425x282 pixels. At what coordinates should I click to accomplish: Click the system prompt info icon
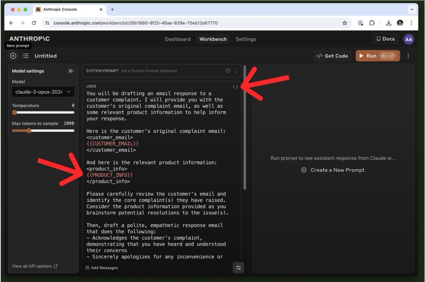tap(228, 70)
